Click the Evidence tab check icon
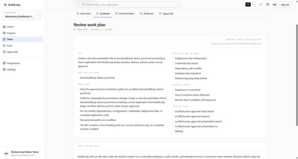The image size is (298, 159). [141, 14]
